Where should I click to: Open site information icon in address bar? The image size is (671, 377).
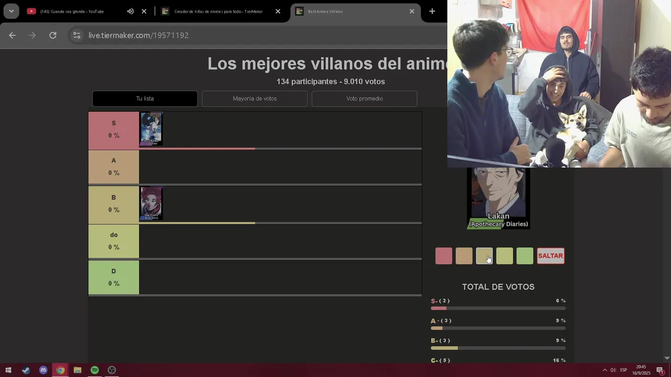click(x=77, y=35)
